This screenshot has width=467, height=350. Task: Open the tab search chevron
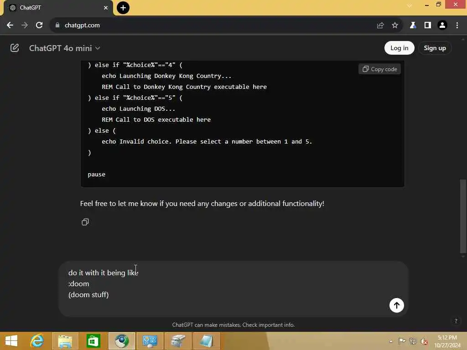(410, 6)
